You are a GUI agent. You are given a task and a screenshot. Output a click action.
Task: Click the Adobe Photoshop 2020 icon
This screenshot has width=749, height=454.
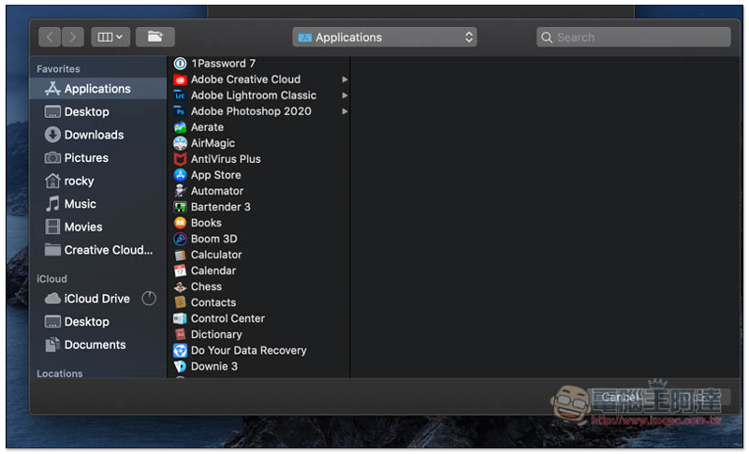pyautogui.click(x=180, y=111)
